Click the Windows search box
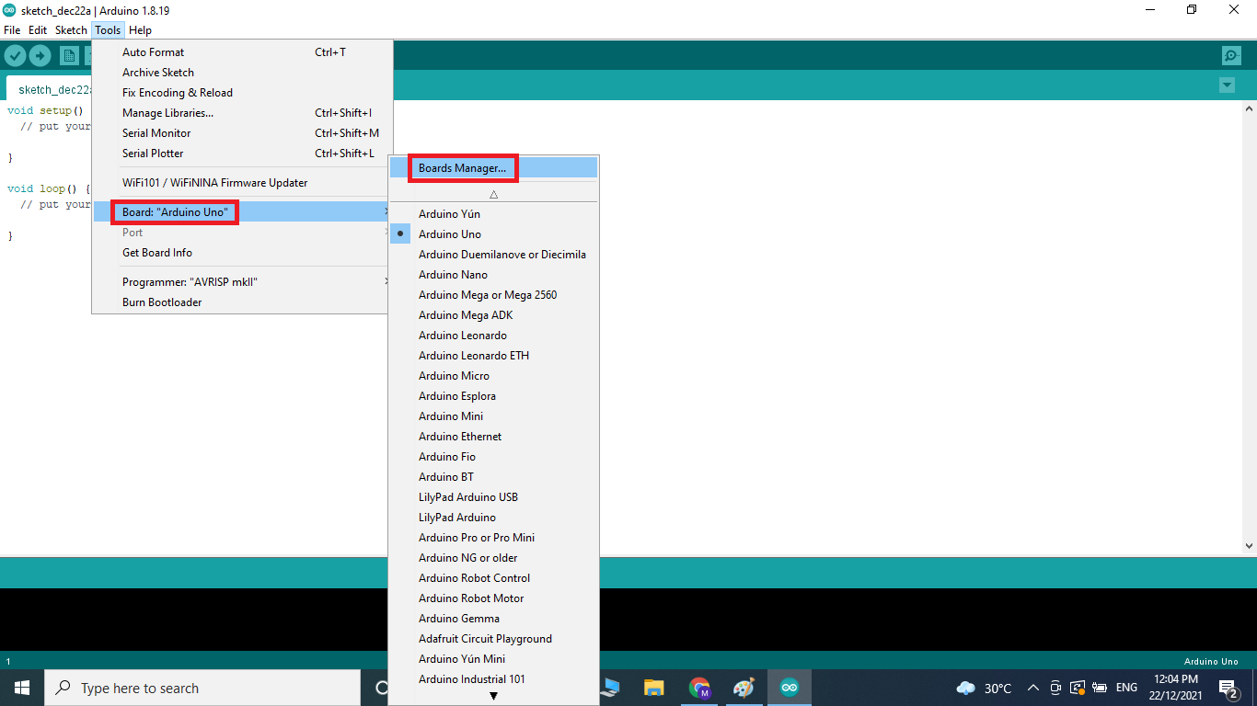Image resolution: width=1257 pixels, height=706 pixels. [x=202, y=687]
